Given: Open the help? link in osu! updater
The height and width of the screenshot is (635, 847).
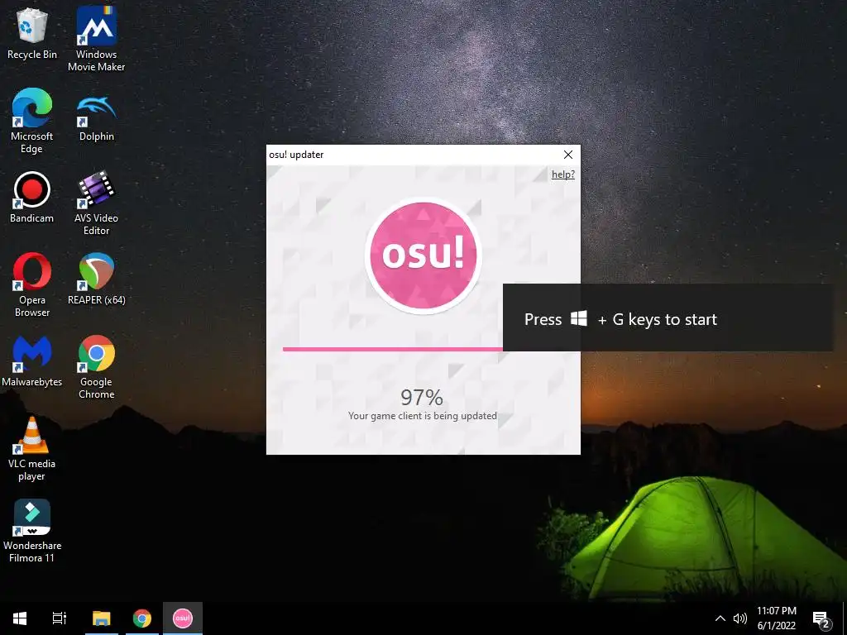Looking at the screenshot, I should (562, 174).
